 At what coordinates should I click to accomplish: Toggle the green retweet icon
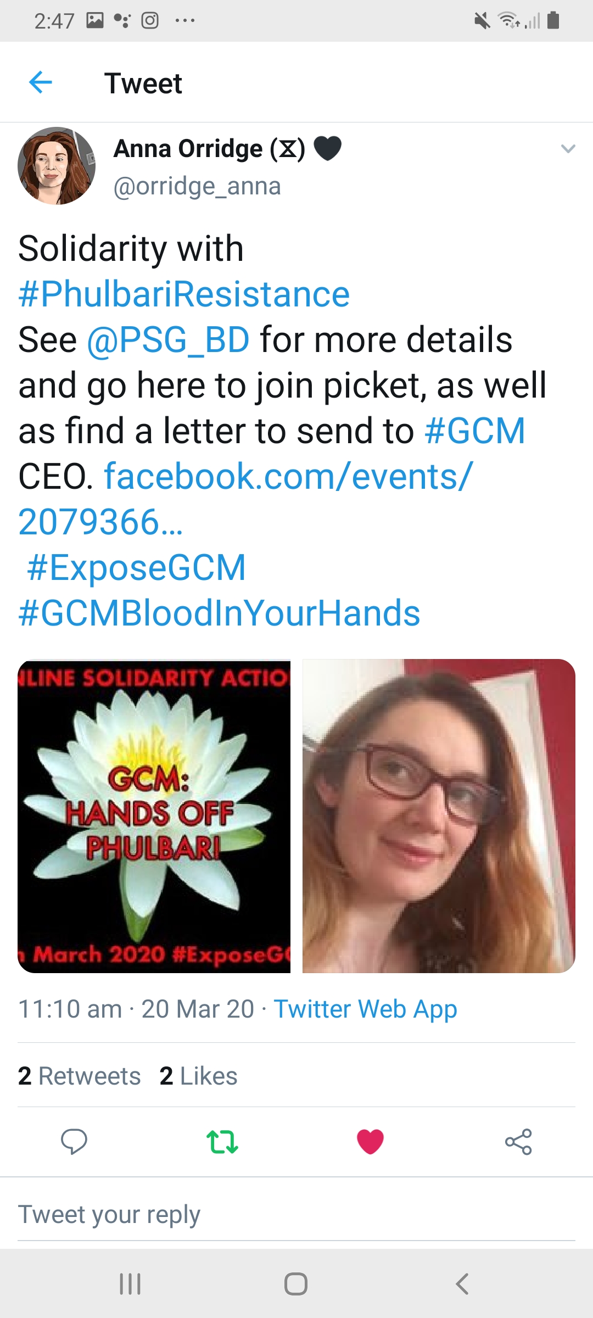(x=222, y=1142)
